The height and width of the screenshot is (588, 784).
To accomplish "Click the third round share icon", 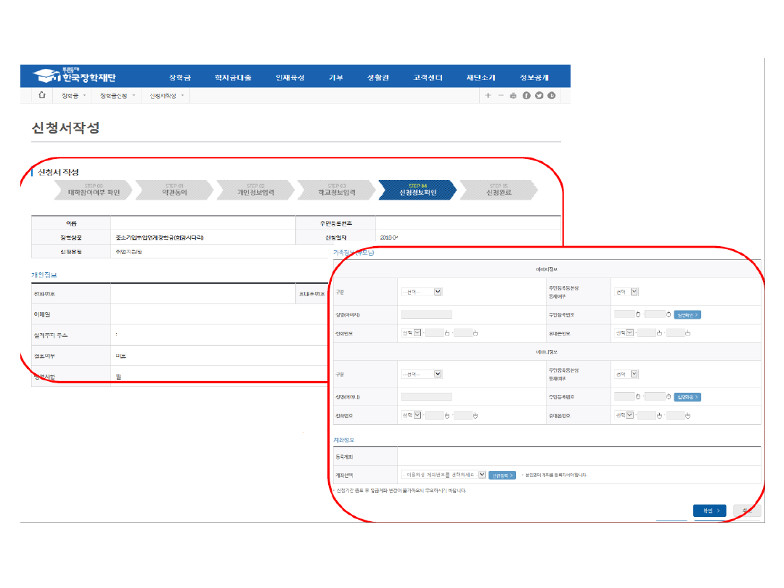I will point(552,96).
